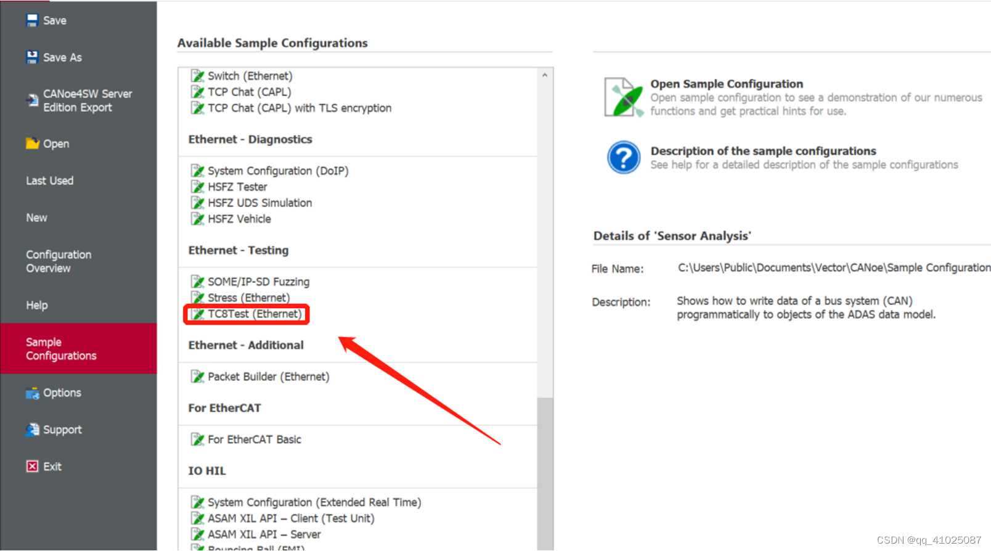Click the Support person icon
Image resolution: width=991 pixels, height=551 pixels.
pos(32,430)
